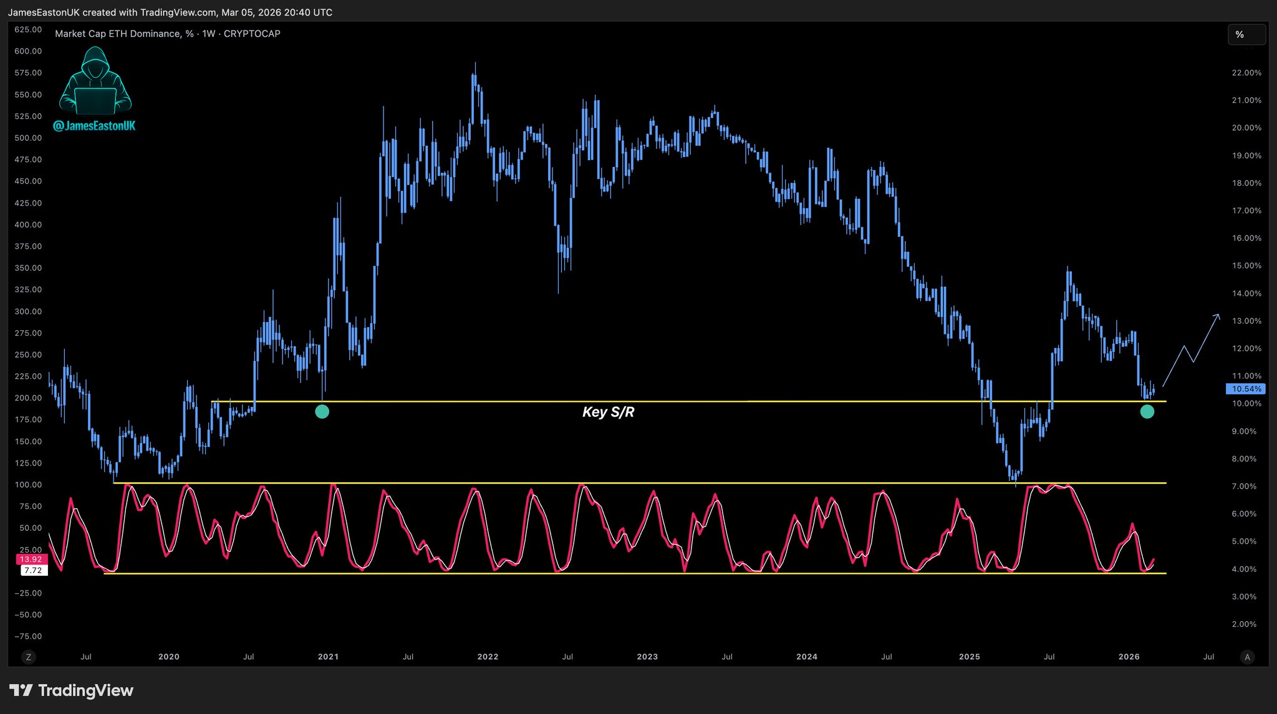Click the A auto-scale icon at bottom right
Viewport: 1277px width, 714px height.
click(x=1247, y=657)
